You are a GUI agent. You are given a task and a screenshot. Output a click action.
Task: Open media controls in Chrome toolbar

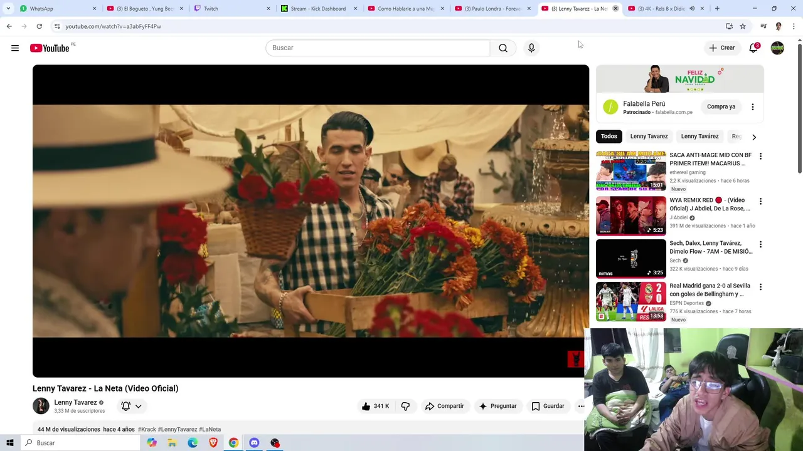click(x=763, y=26)
